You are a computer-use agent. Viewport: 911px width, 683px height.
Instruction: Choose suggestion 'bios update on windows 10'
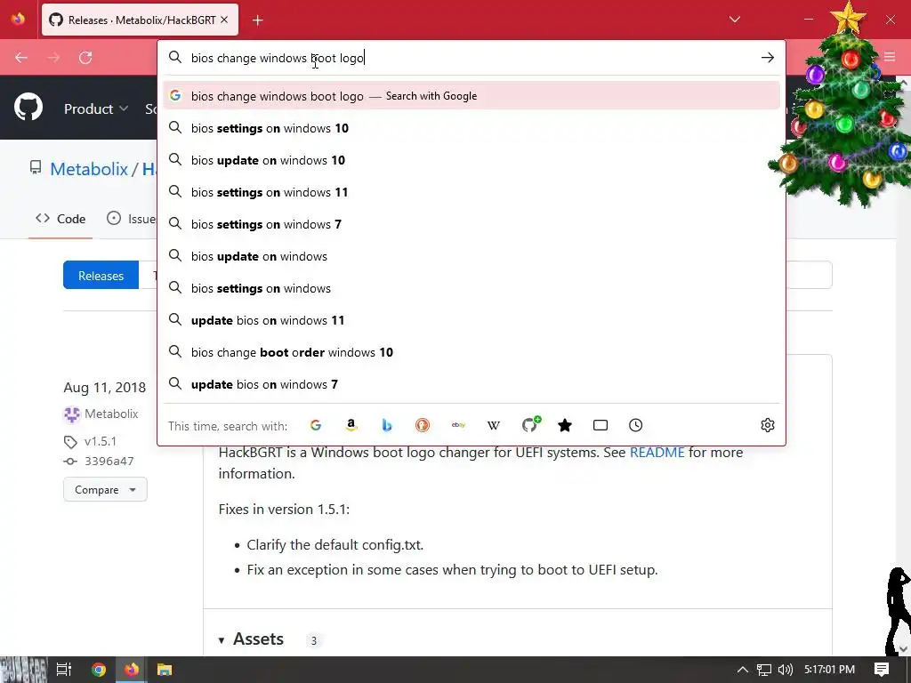(472, 160)
